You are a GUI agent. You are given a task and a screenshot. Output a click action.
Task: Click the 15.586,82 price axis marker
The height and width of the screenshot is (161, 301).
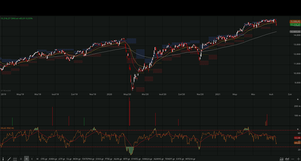[x=295, y=21]
